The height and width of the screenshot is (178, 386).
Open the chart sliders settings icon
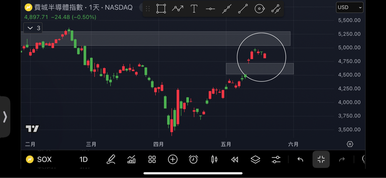(276, 159)
